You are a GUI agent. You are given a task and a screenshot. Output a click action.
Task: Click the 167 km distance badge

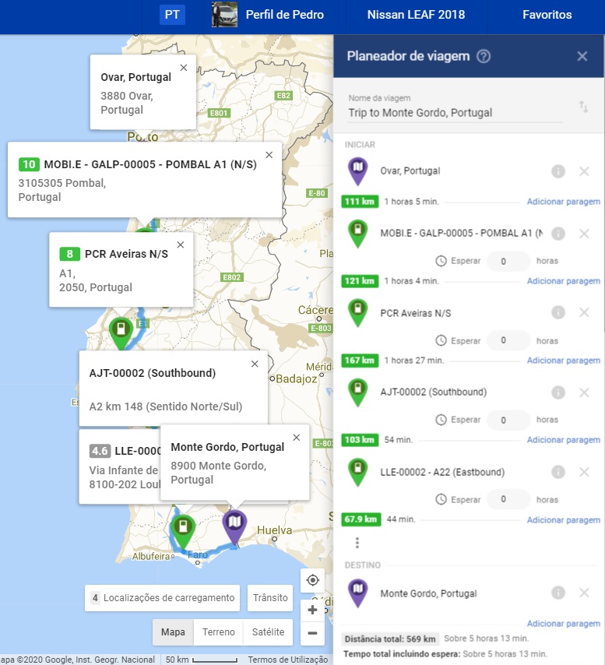tap(360, 360)
